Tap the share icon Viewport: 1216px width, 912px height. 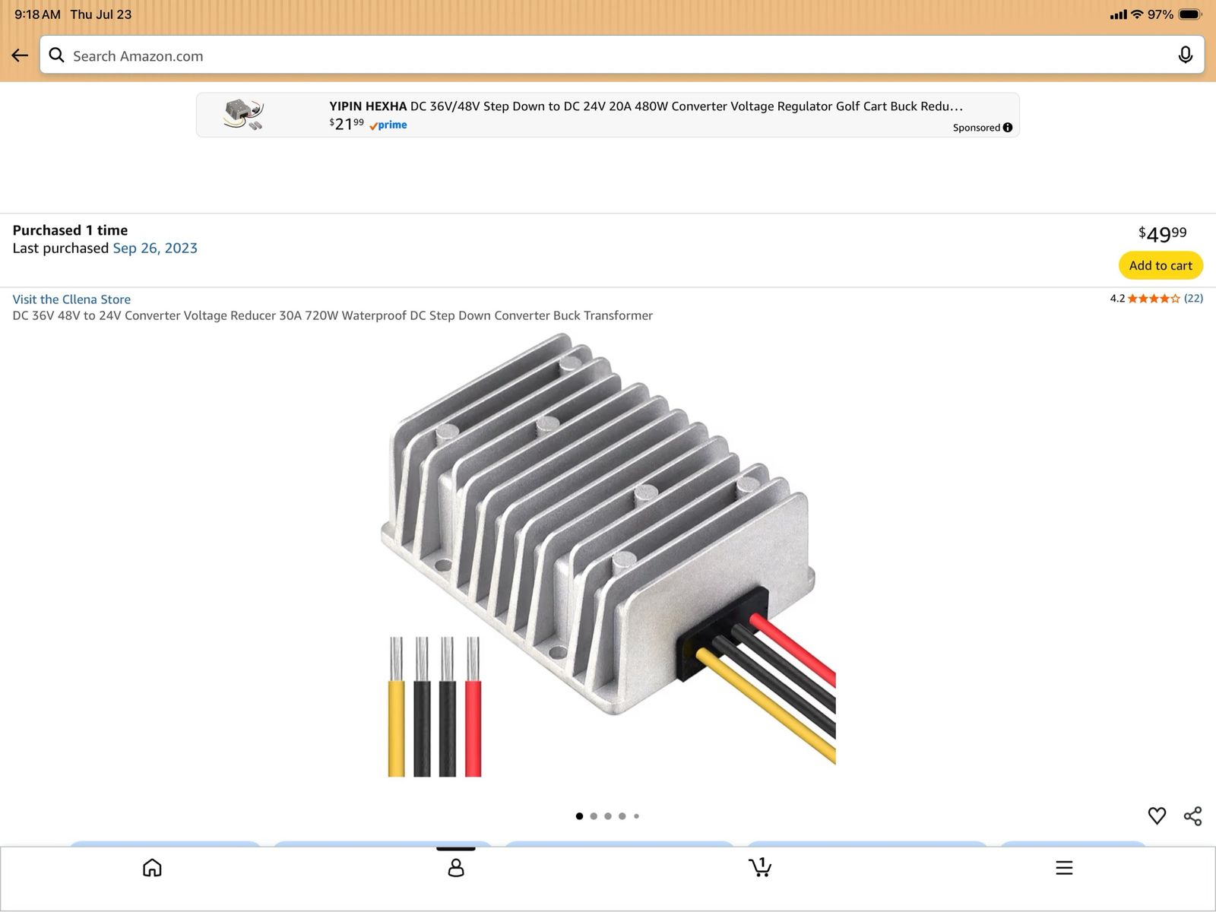1192,815
